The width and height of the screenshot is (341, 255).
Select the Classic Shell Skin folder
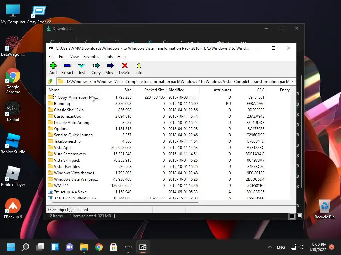tap(66, 110)
